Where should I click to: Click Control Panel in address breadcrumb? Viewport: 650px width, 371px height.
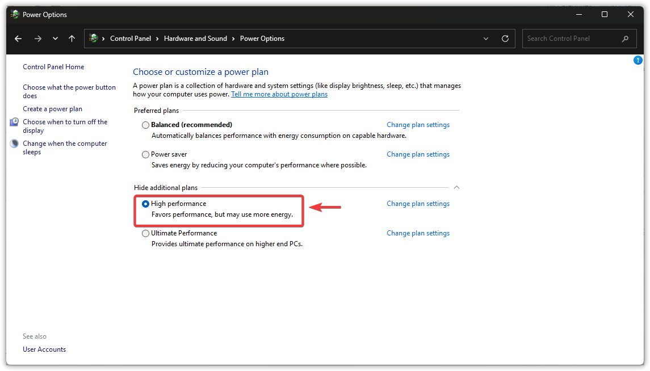click(131, 39)
